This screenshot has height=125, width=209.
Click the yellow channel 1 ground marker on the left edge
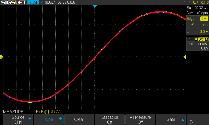(x=1, y=57)
